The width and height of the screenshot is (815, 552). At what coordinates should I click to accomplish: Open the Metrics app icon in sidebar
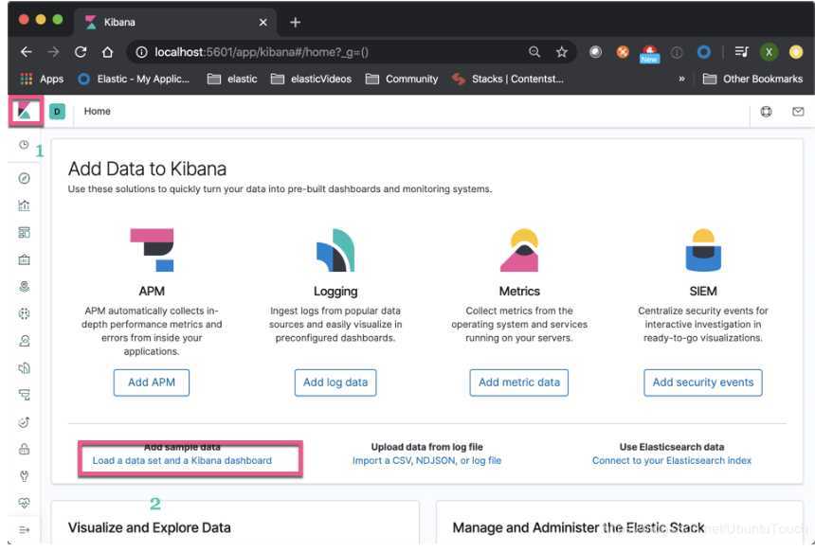[x=24, y=341]
